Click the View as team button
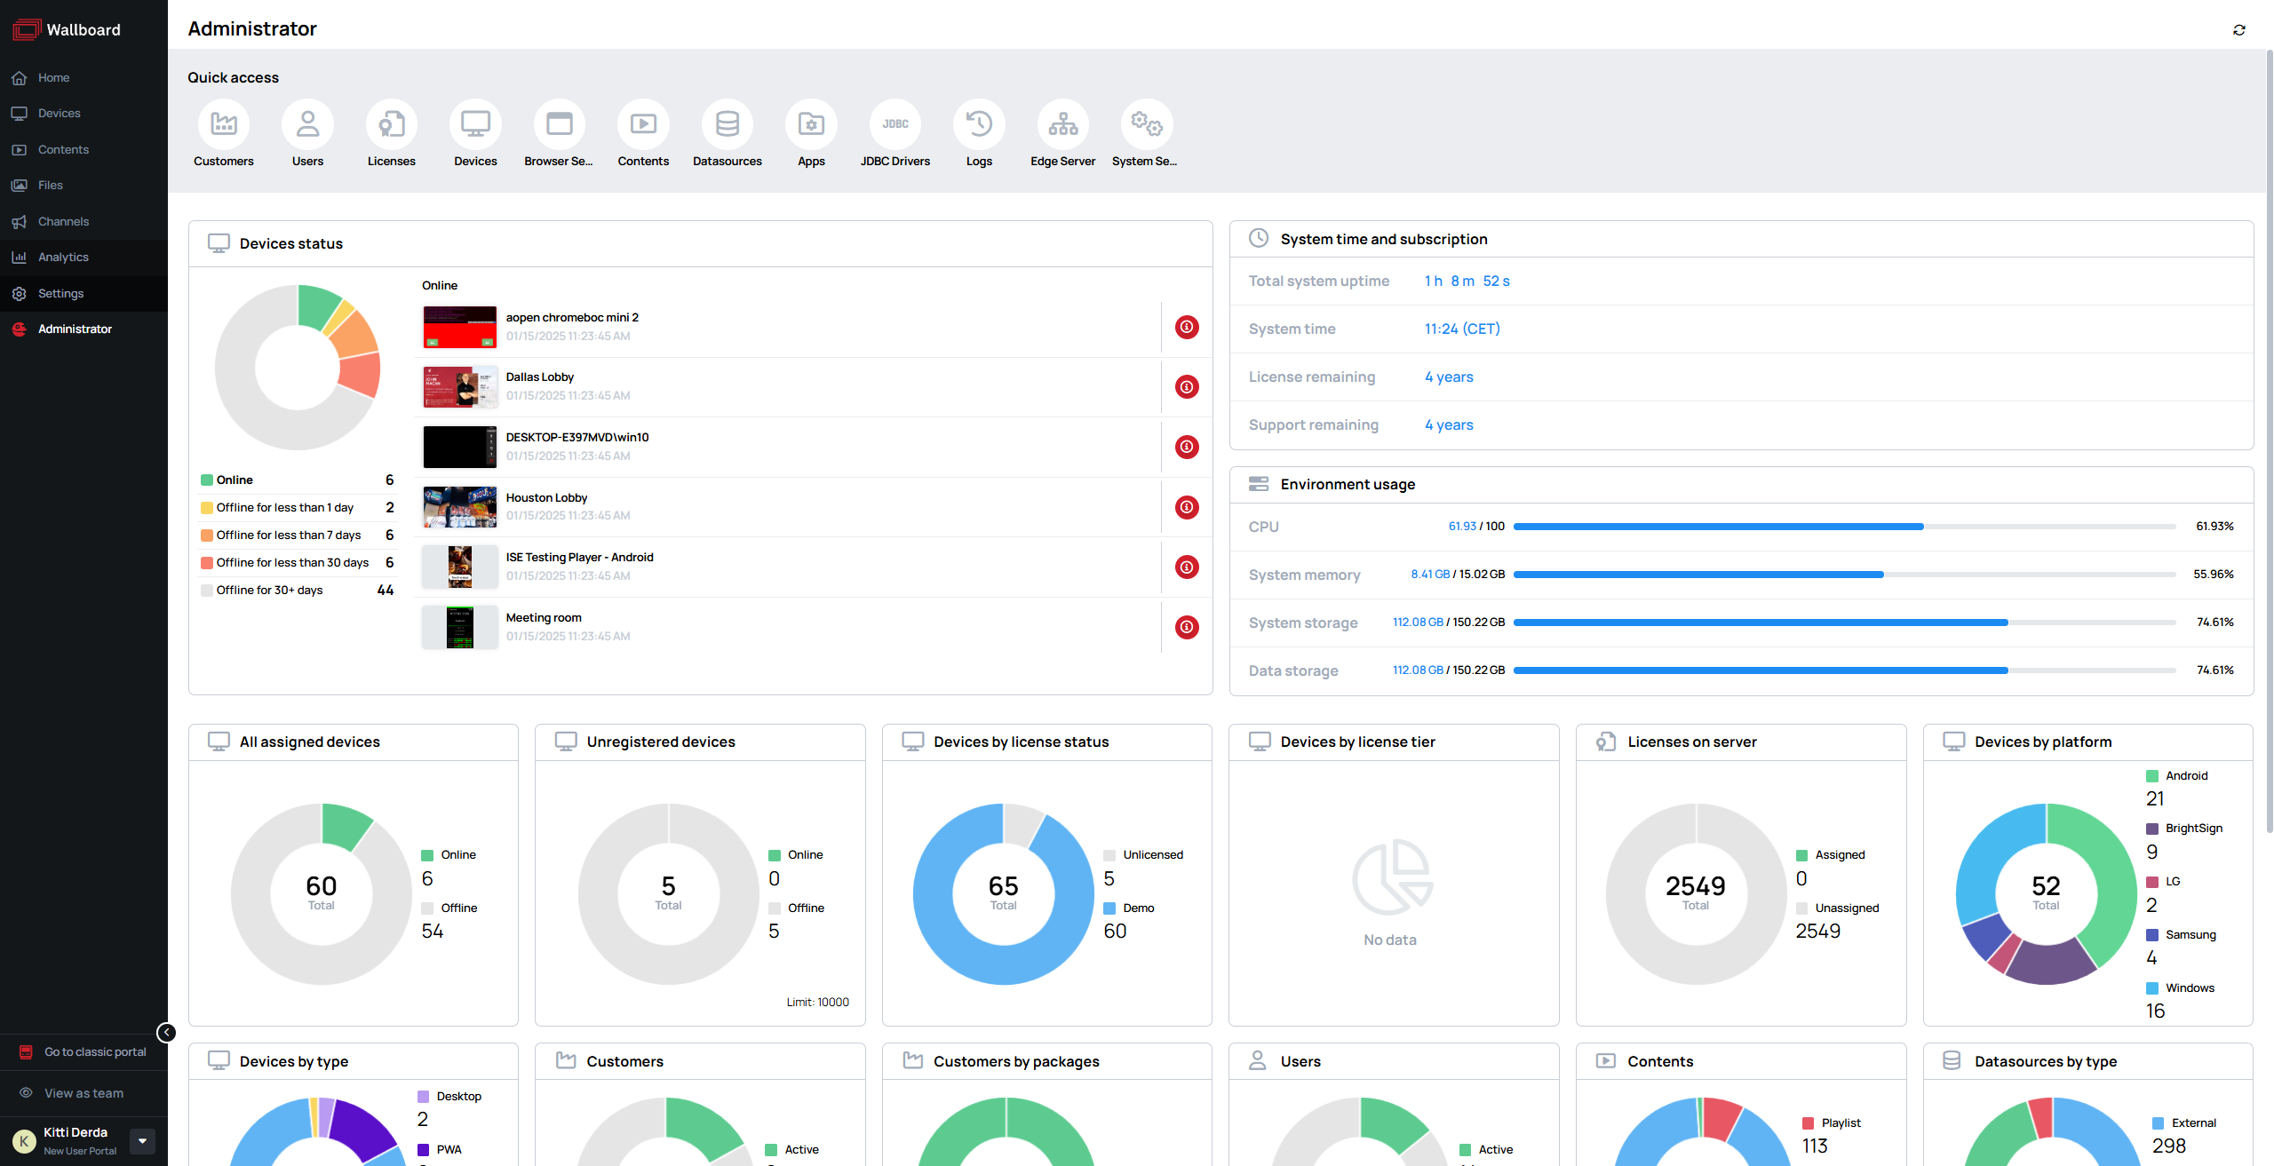 (83, 1094)
